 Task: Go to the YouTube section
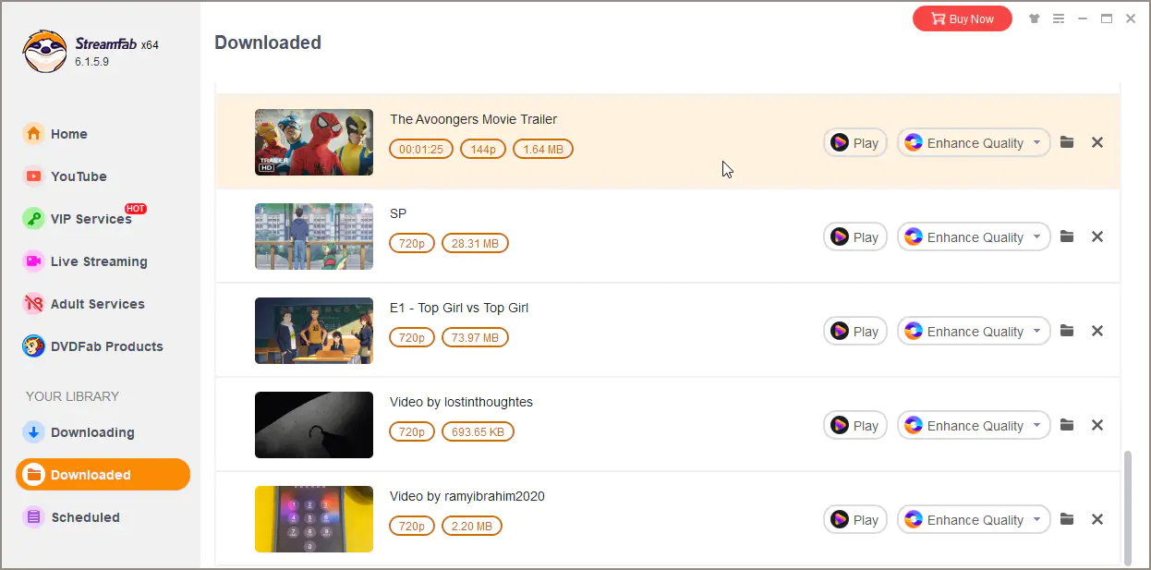[x=79, y=176]
